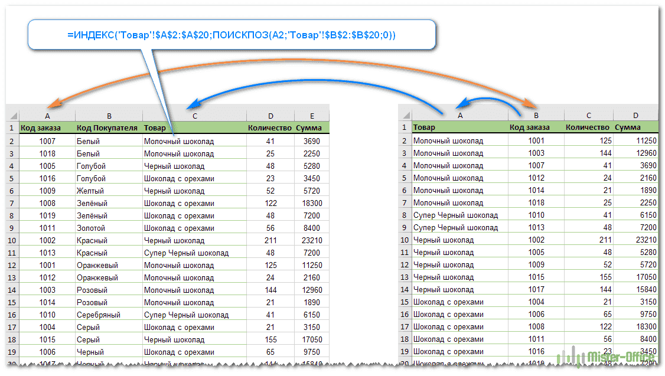Click sum 6150 in right sheet row 8
The width and height of the screenshot is (665, 376).
pyautogui.click(x=635, y=215)
